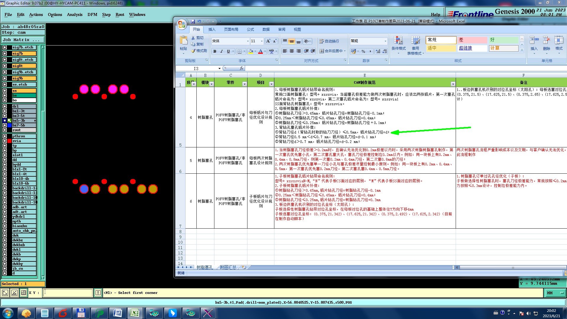This screenshot has width=567, height=319.
Task: Apply middle vertical alignment
Action: pos(291,41)
